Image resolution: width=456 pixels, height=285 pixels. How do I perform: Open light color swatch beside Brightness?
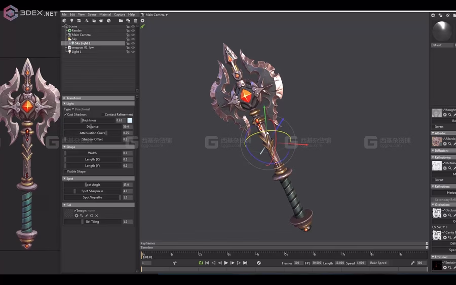click(130, 120)
